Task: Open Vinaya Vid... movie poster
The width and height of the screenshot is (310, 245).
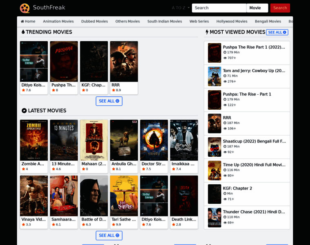Action: (34, 196)
